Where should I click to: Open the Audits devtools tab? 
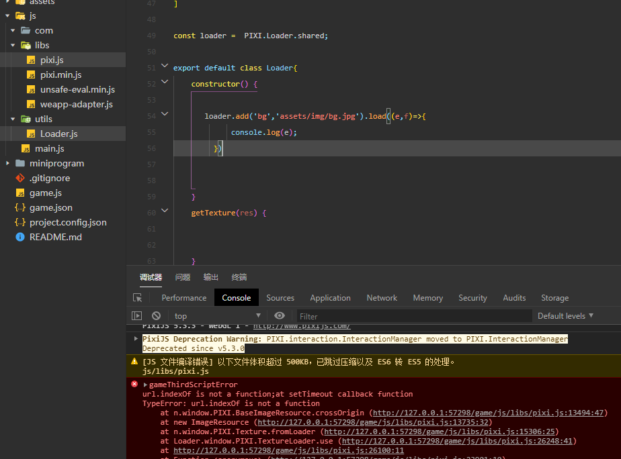[514, 298]
